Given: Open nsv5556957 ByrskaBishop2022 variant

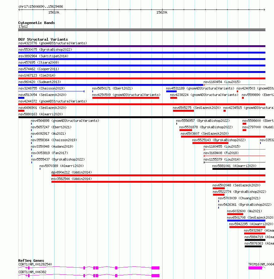Looking at the screenshot, I should pos(203,121).
